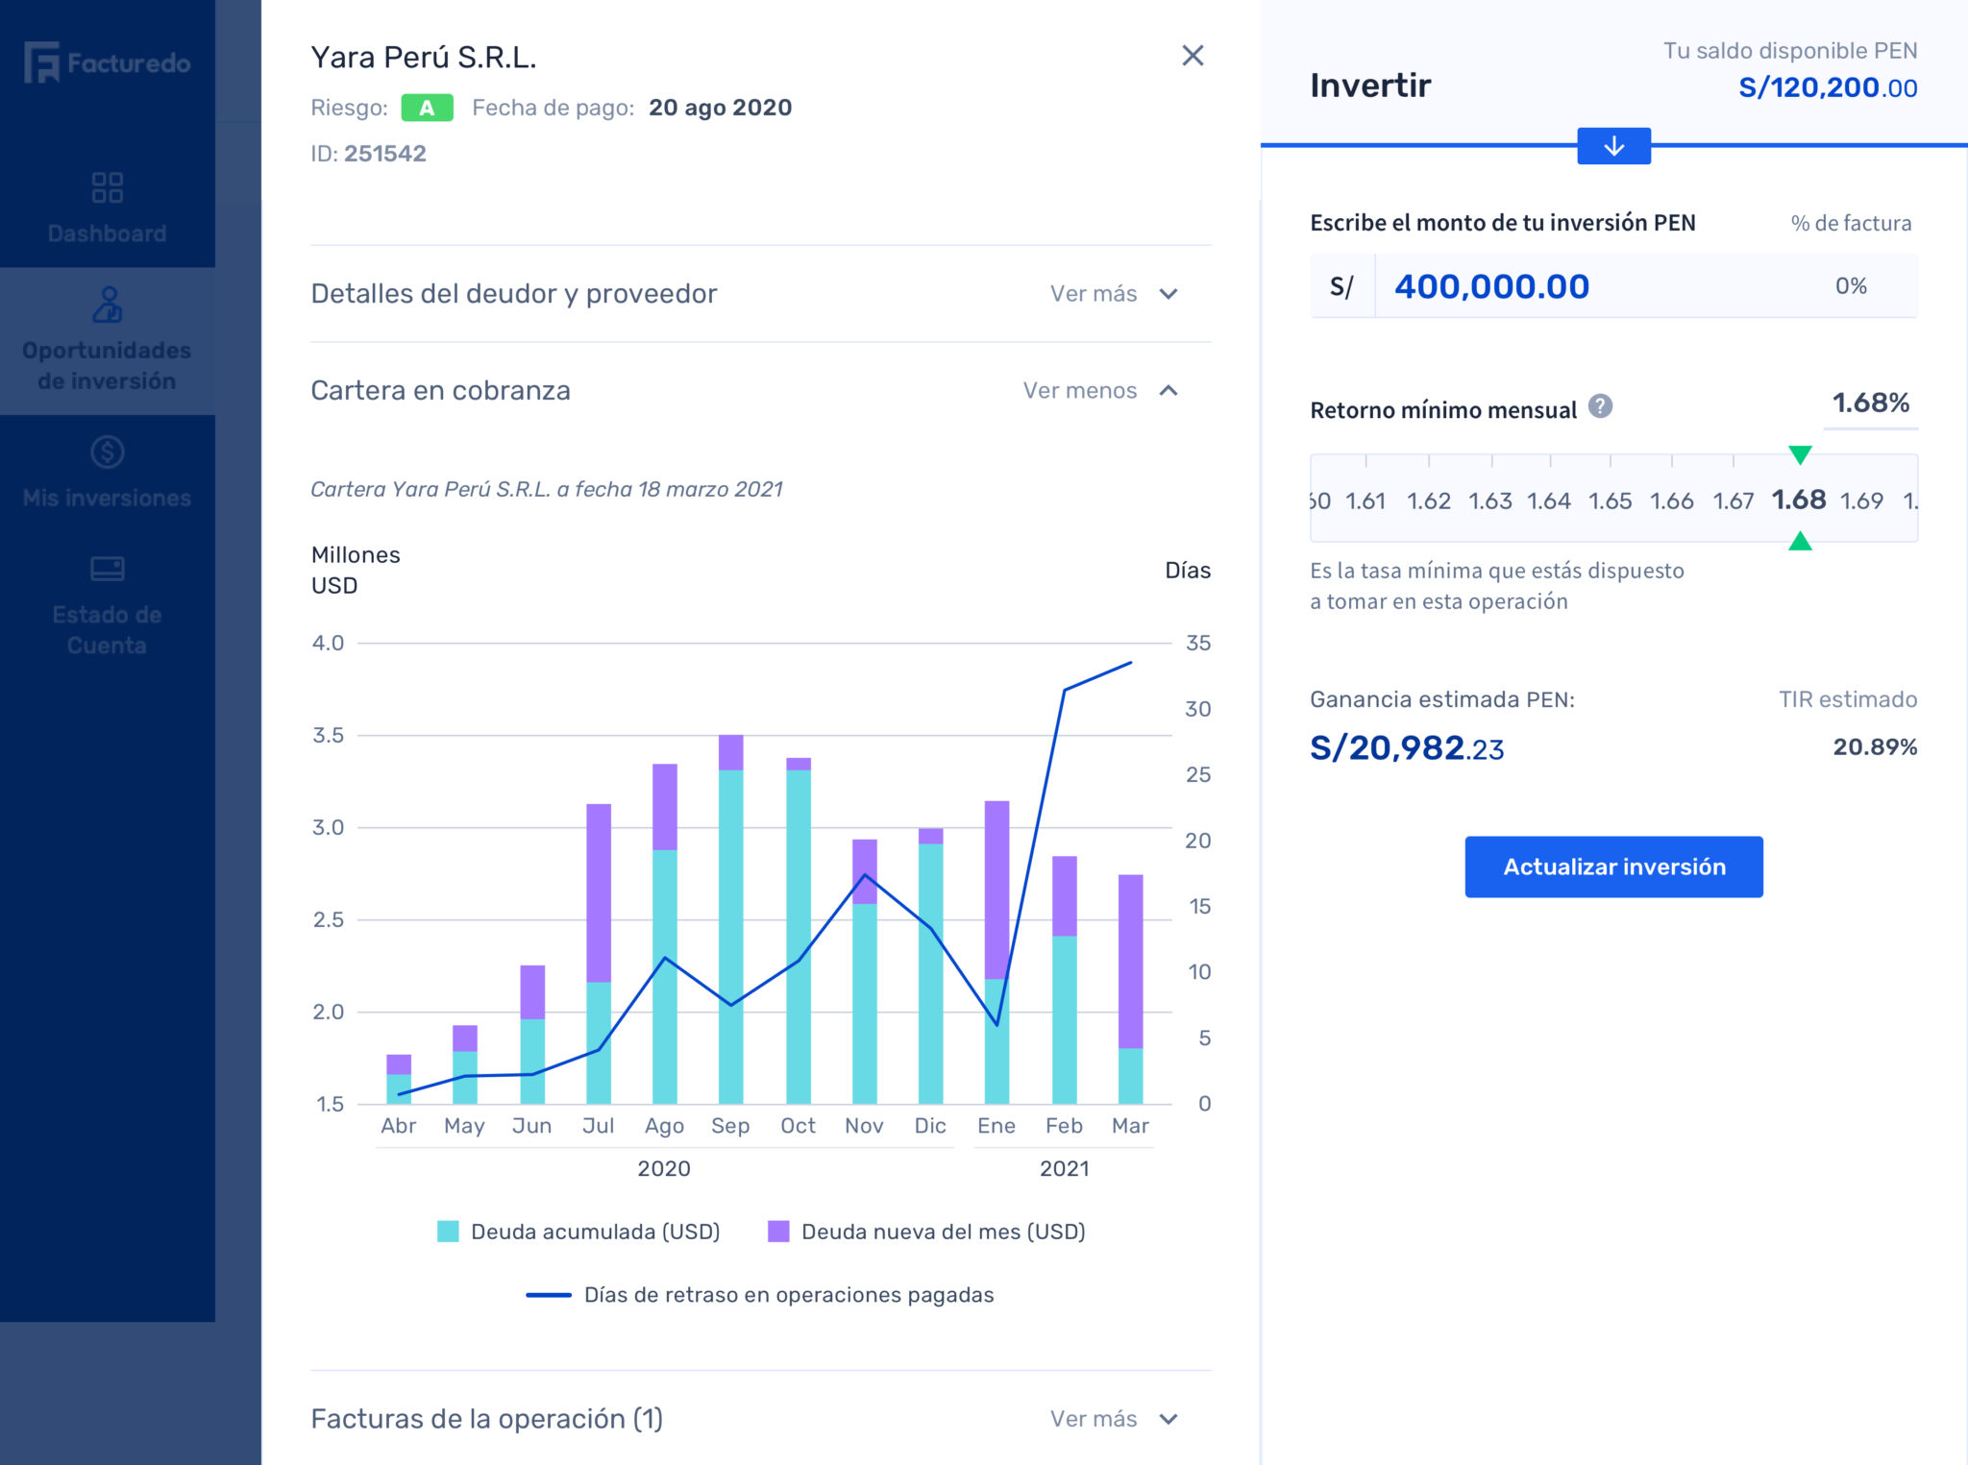Click the Jul bar in chart
1968x1465 pixels.
[x=599, y=954]
